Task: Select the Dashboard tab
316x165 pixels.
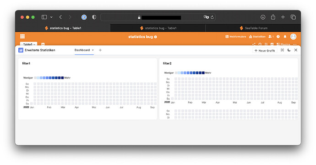Action: tap(82, 50)
